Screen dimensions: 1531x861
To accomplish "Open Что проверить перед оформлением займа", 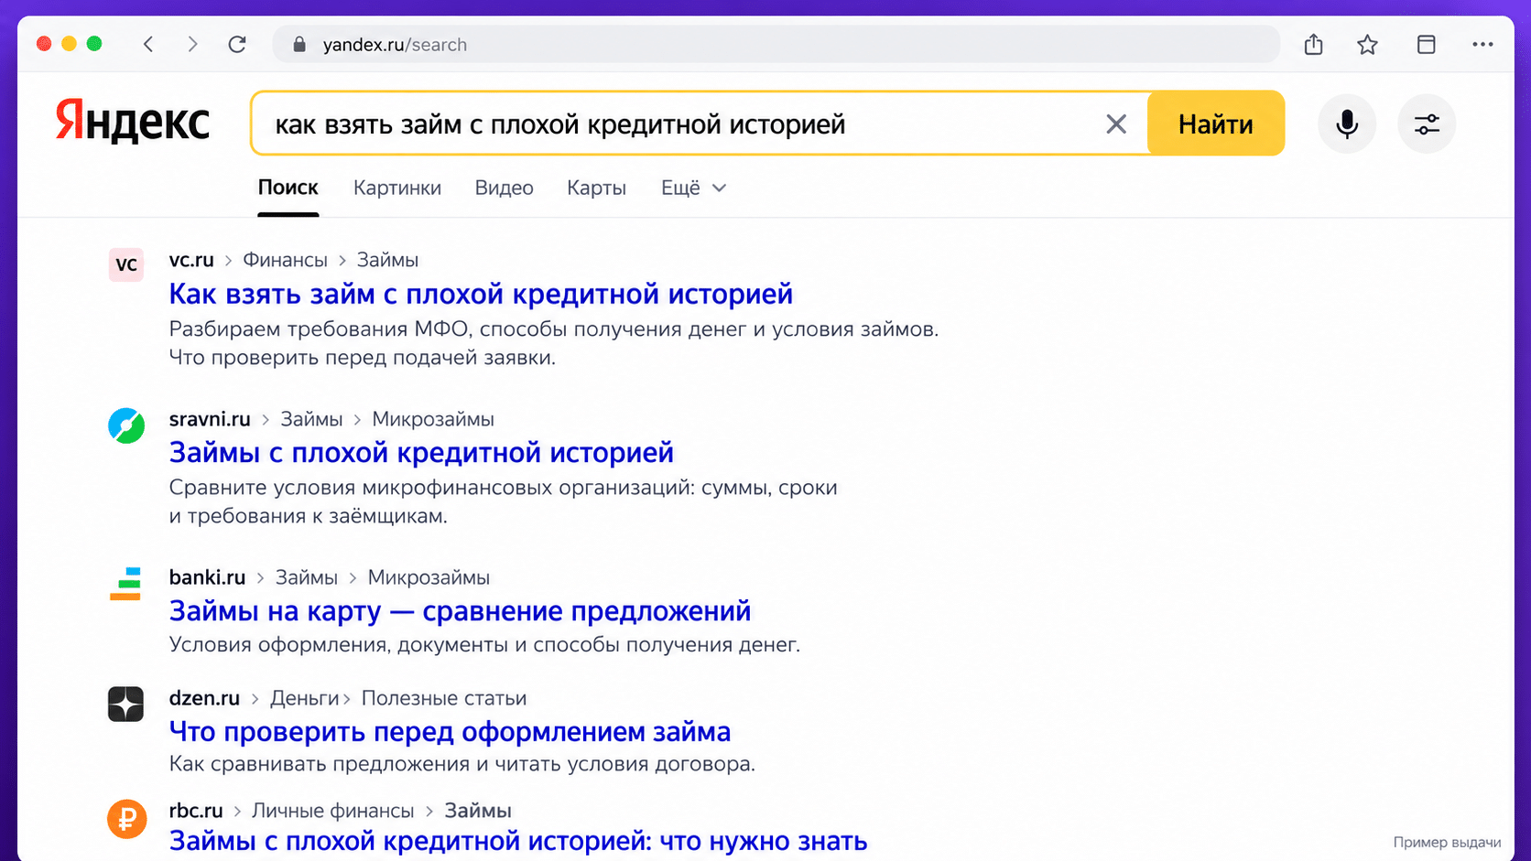I will click(450, 731).
